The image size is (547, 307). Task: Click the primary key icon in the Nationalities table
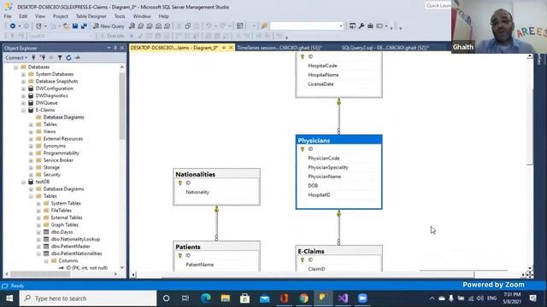(x=180, y=183)
